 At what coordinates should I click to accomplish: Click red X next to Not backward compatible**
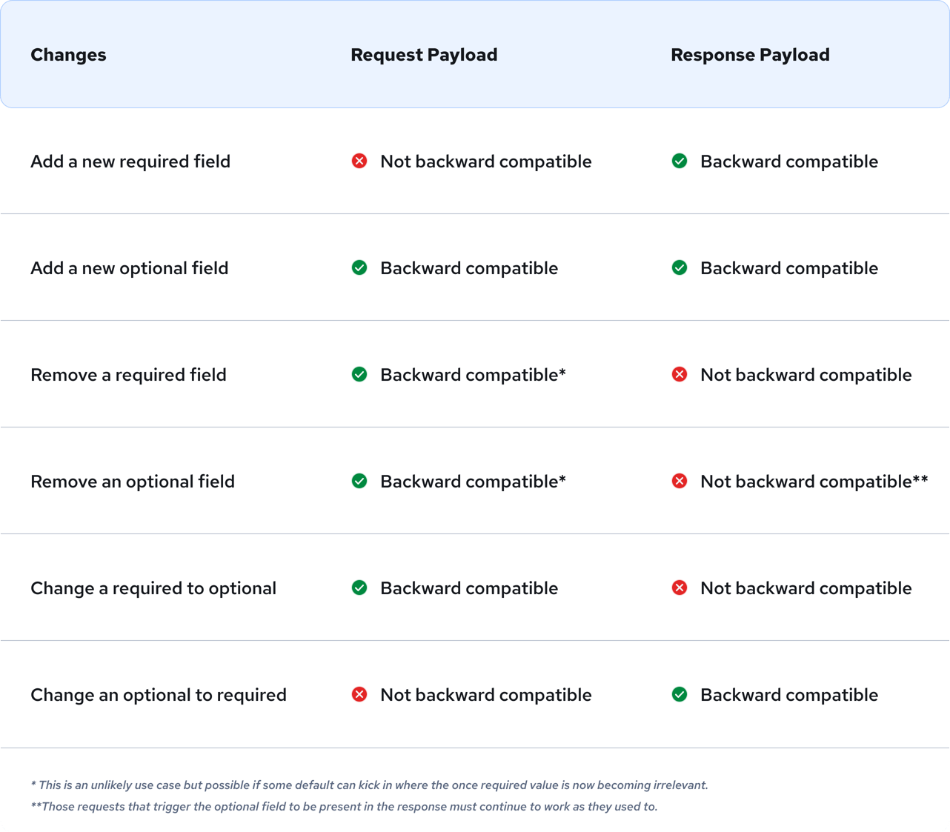coord(680,481)
